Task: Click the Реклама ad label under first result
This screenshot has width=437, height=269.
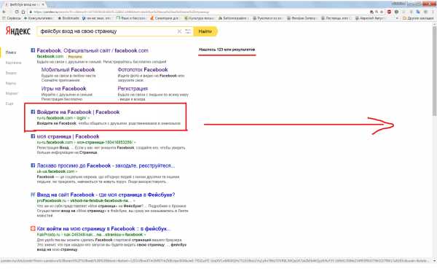Action: [x=75, y=57]
